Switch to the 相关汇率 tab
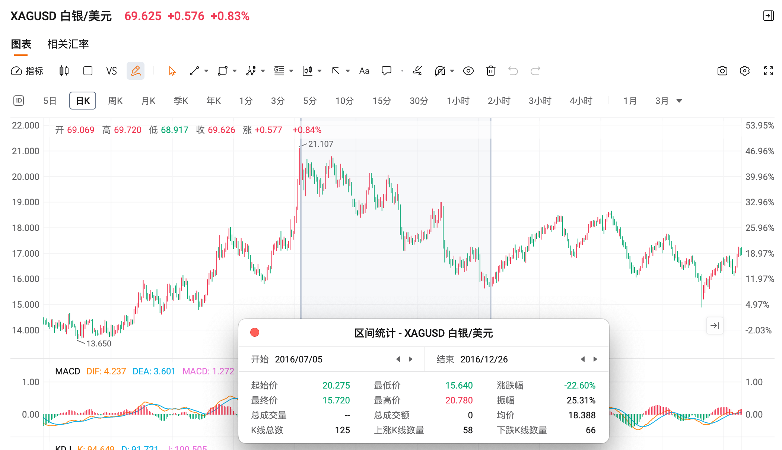 68,44
